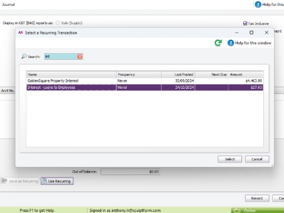Click the 24/10/2024 last posted date

point(185,88)
